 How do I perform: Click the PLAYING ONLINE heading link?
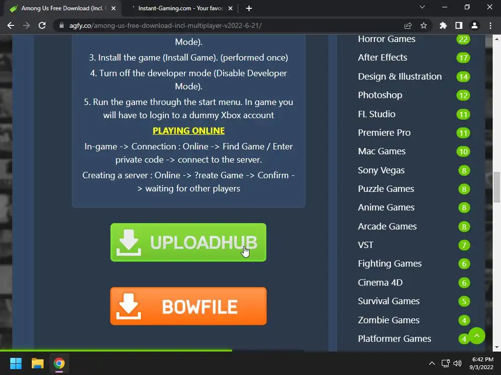188,131
